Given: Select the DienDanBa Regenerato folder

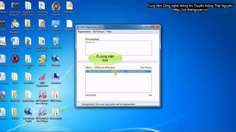Looking at the screenshot, I should [x=42, y=44].
